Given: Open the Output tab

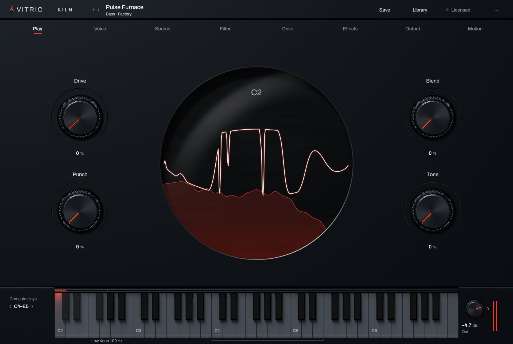Looking at the screenshot, I should click(x=413, y=29).
